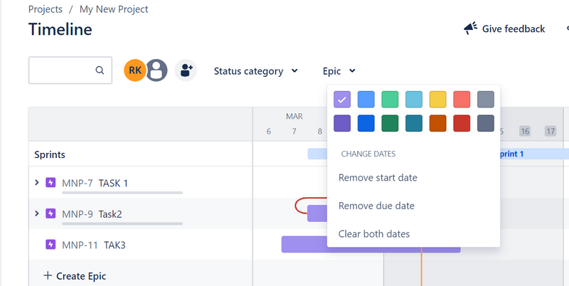Click the search magnifier icon
The image size is (569, 286).
[x=100, y=70]
